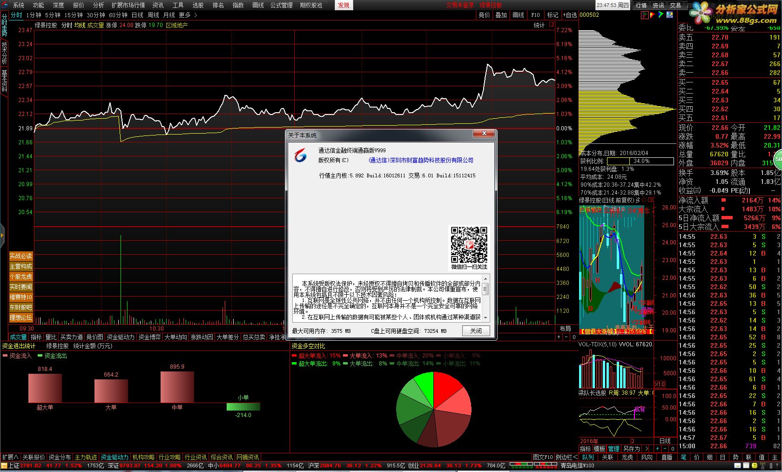Select the 大单动向 indicator tab
782x472 pixels.
175,337
